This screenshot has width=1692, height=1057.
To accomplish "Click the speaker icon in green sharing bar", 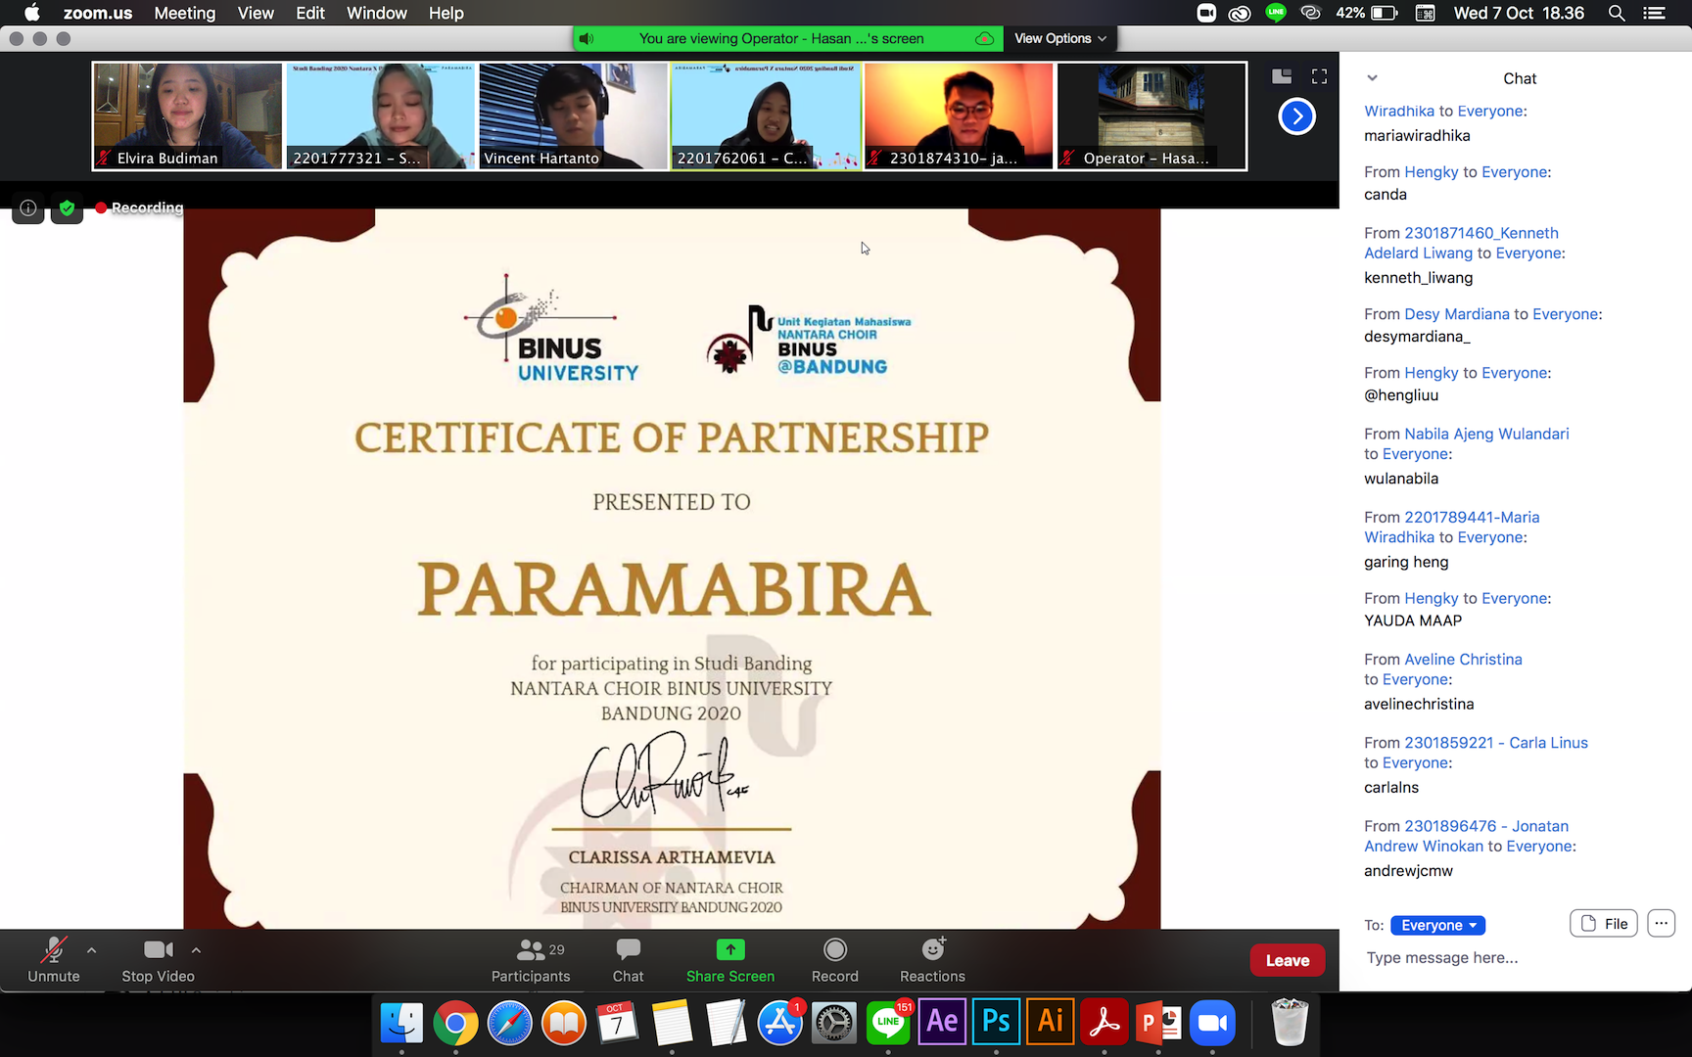I will [x=587, y=38].
